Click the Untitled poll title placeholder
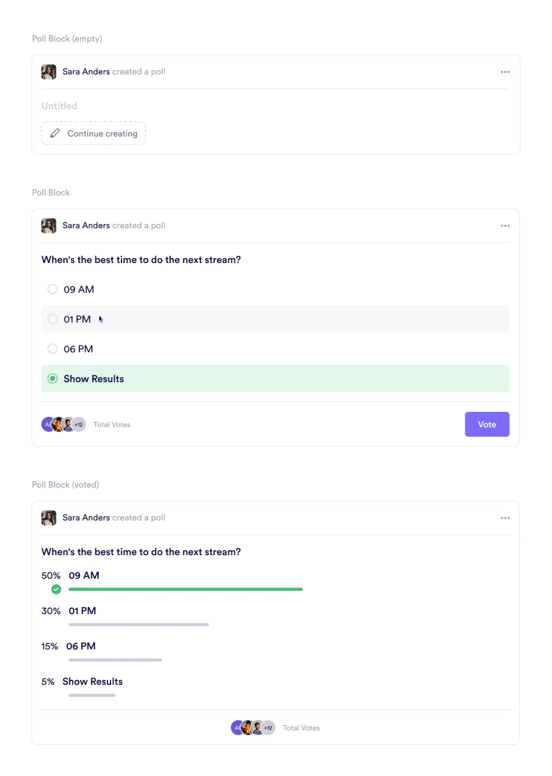 (x=59, y=105)
